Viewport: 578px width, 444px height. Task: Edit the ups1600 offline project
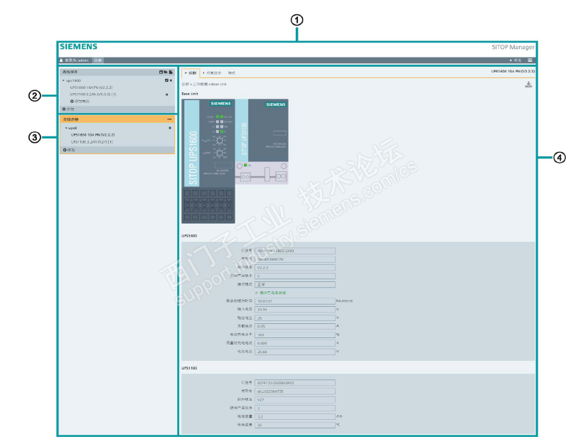tap(166, 80)
